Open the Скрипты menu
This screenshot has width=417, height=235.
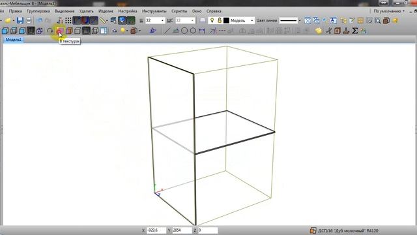(x=179, y=11)
